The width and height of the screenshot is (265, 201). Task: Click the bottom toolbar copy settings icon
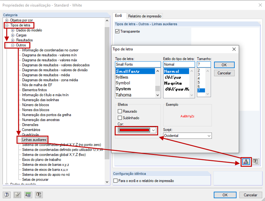[39, 195]
